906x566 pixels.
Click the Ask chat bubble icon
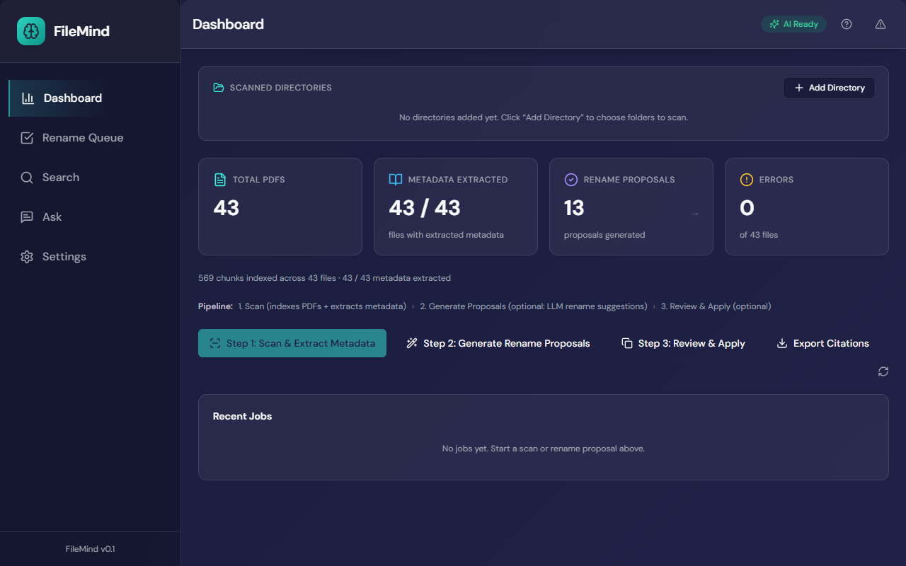[26, 216]
